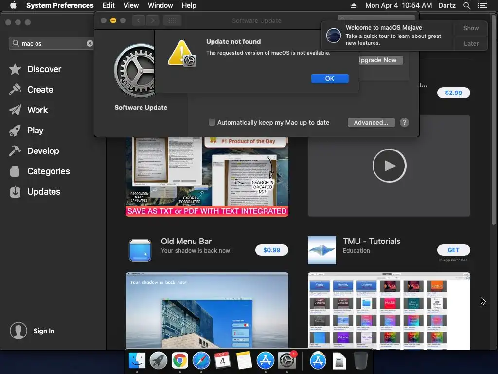Launch Launchpad rocket in the Dock

tap(158, 361)
